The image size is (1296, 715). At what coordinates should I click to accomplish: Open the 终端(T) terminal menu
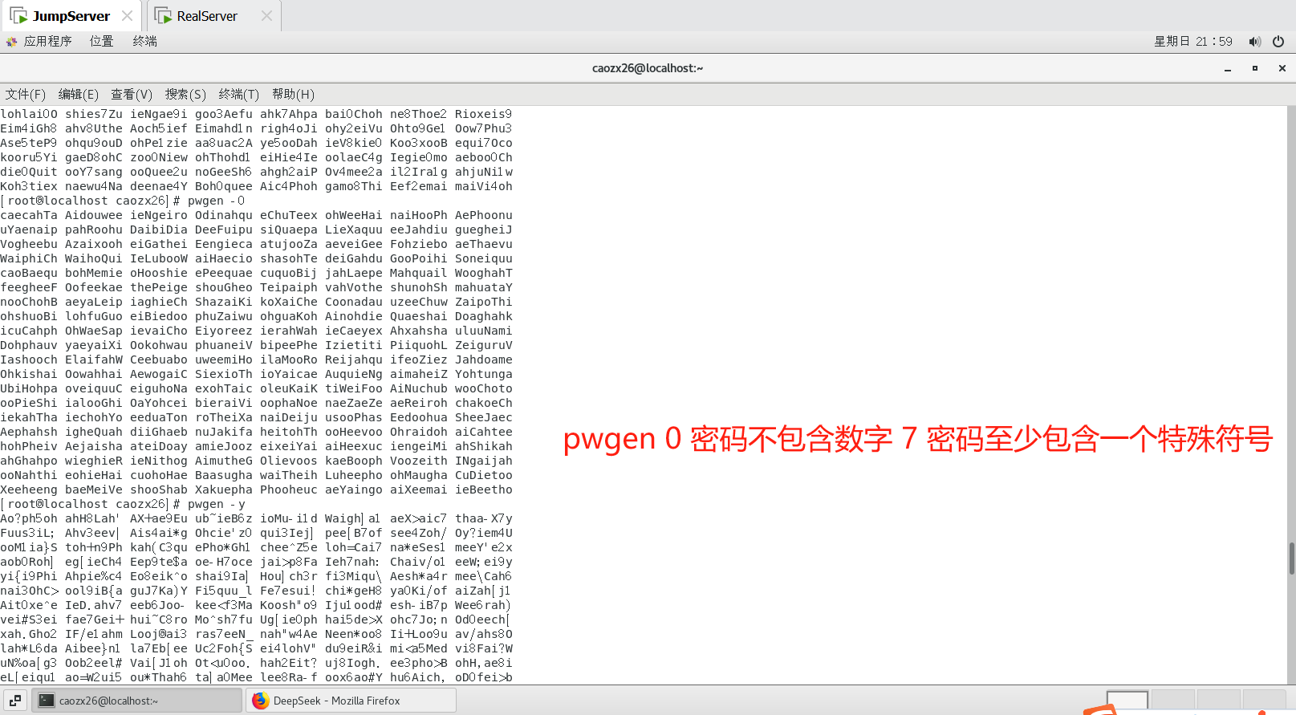pos(238,94)
